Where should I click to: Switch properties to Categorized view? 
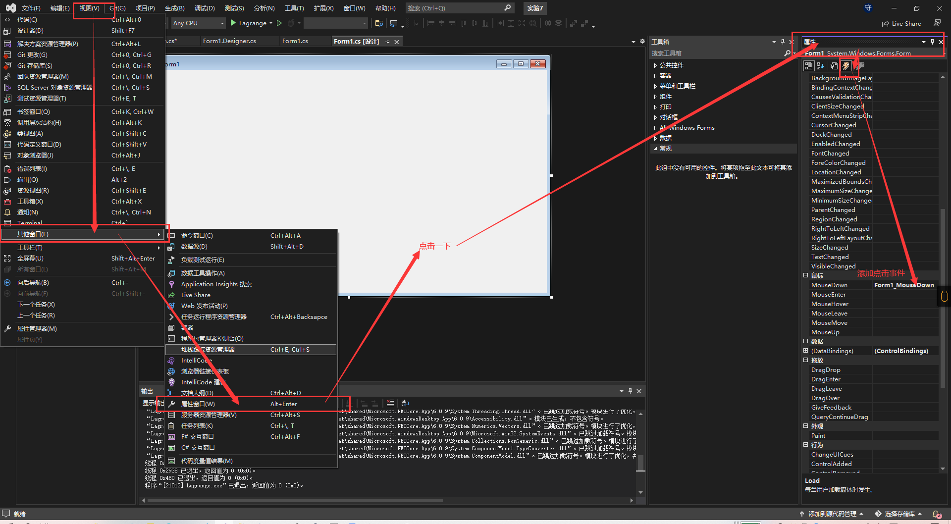point(809,66)
